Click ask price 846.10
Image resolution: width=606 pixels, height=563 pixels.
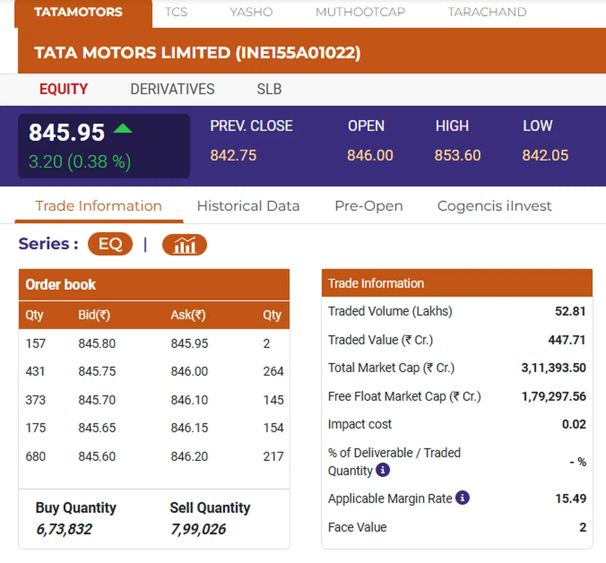pyautogui.click(x=189, y=400)
